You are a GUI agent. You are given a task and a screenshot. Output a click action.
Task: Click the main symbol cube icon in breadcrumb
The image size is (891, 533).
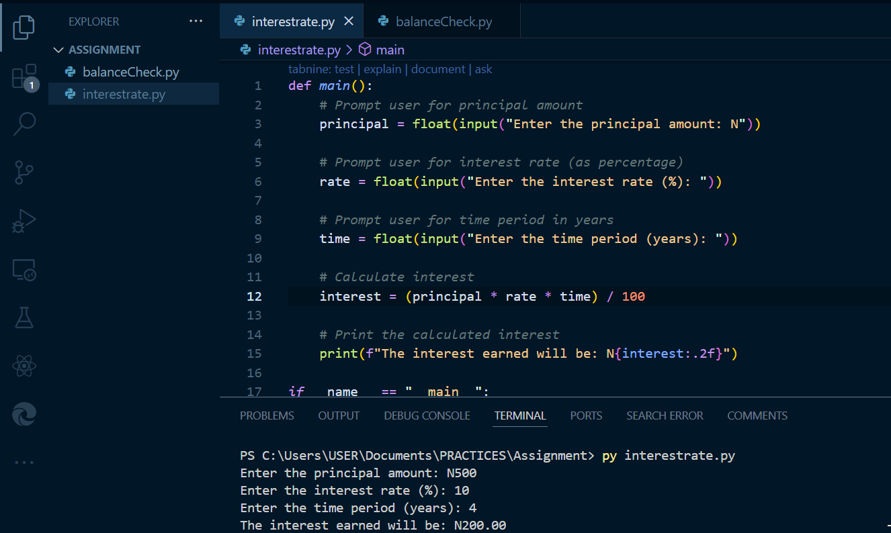(x=365, y=50)
